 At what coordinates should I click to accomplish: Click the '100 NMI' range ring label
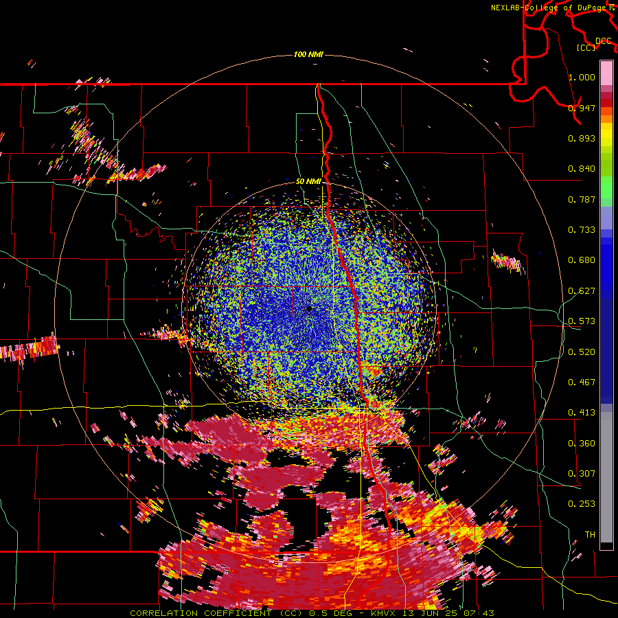pos(308,54)
